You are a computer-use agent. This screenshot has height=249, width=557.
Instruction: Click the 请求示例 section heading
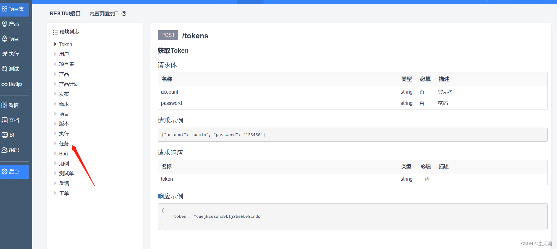point(170,120)
